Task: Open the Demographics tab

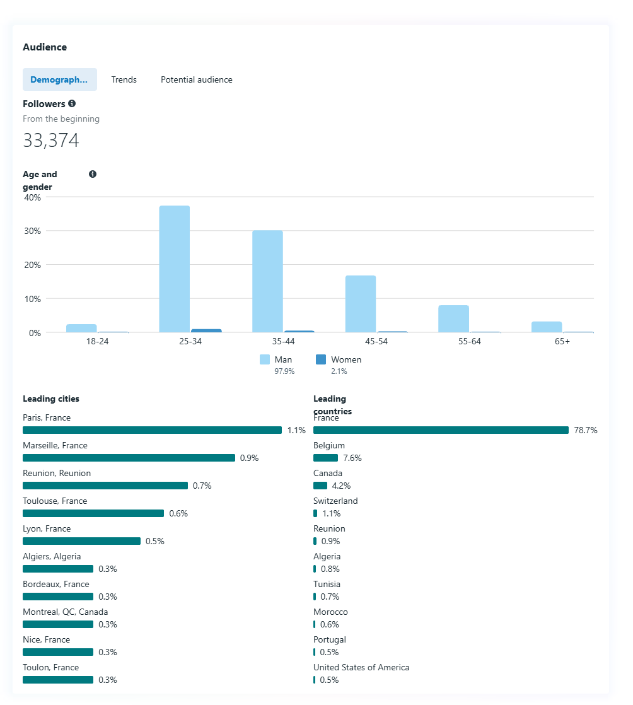Action: tap(60, 80)
